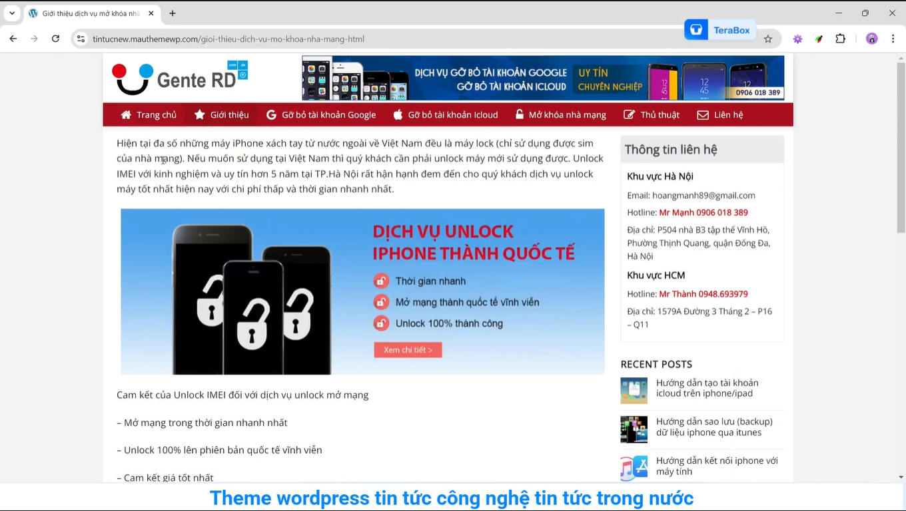Click the envelope icon beside Liên hệ
Viewport: 906px width, 511px height.
tap(703, 114)
